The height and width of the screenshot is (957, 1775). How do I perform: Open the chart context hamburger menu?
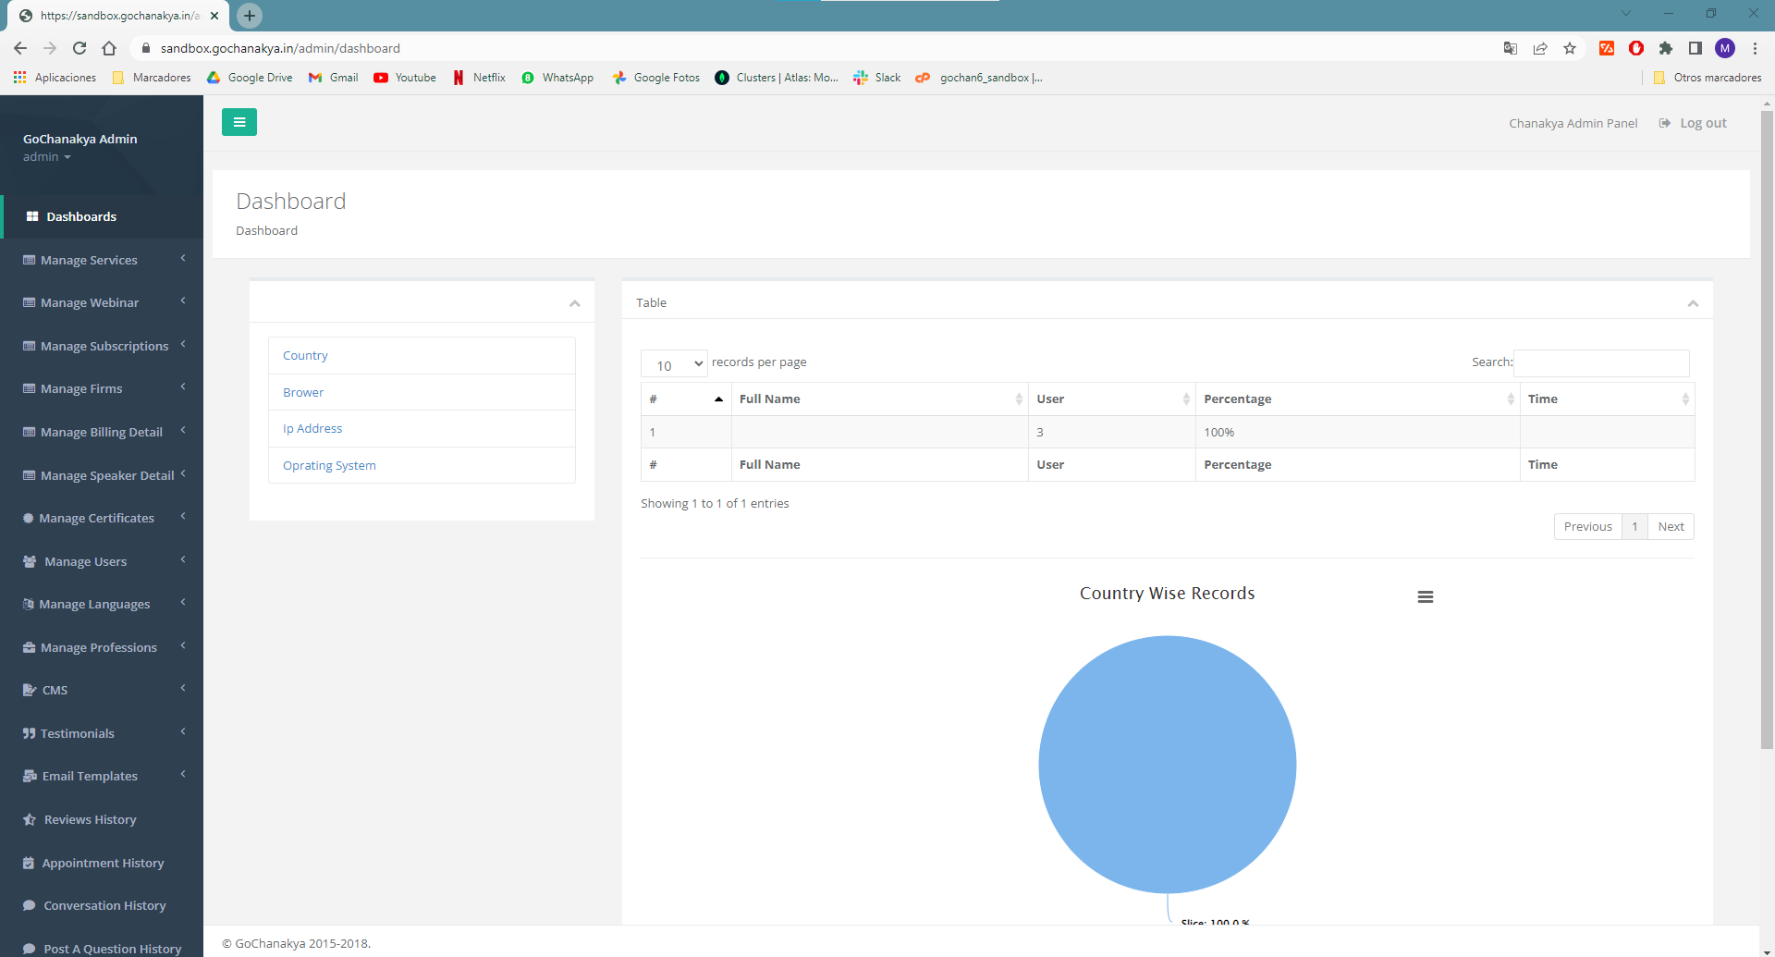point(1425,597)
